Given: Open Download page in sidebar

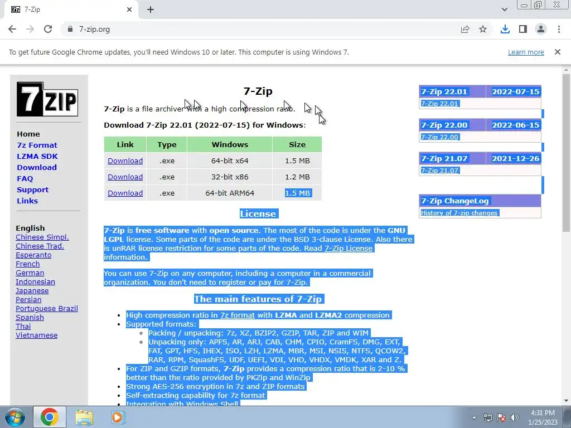Looking at the screenshot, I should click(x=37, y=167).
